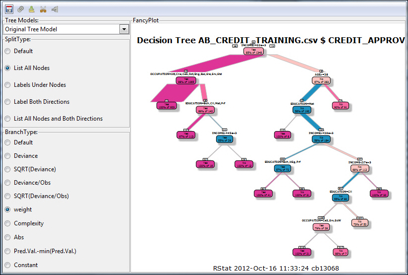Screen dimensions: 408x275
Task: Click leaf node No 100% of 32
Action: (379, 194)
